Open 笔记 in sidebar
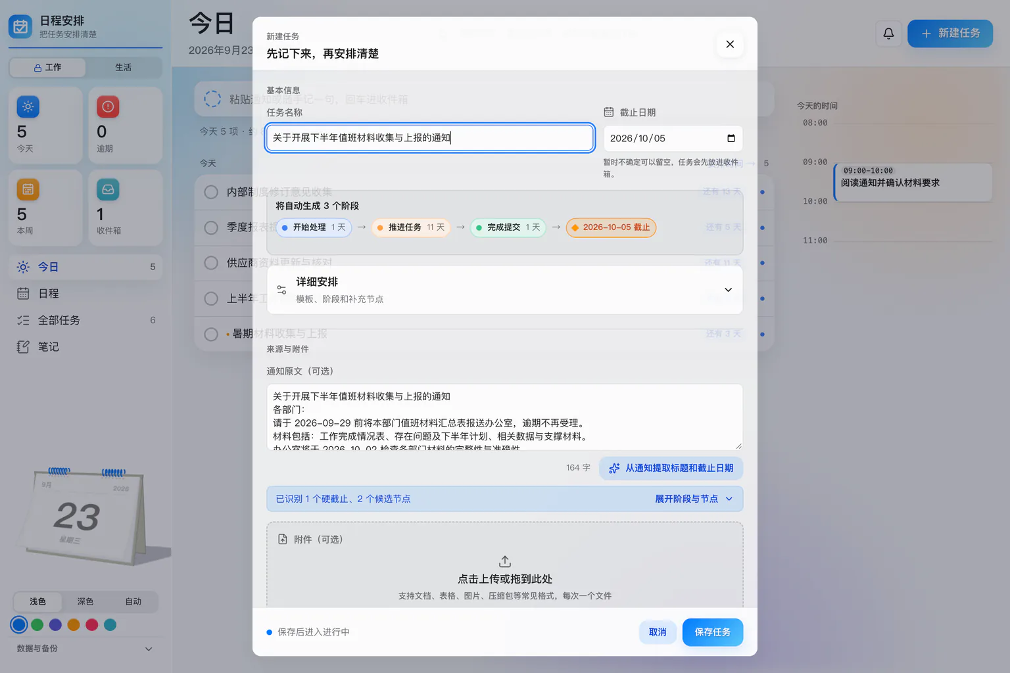The image size is (1010, 673). click(x=85, y=347)
